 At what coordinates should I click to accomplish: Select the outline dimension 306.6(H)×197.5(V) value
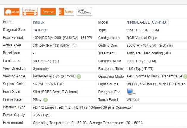150,46
